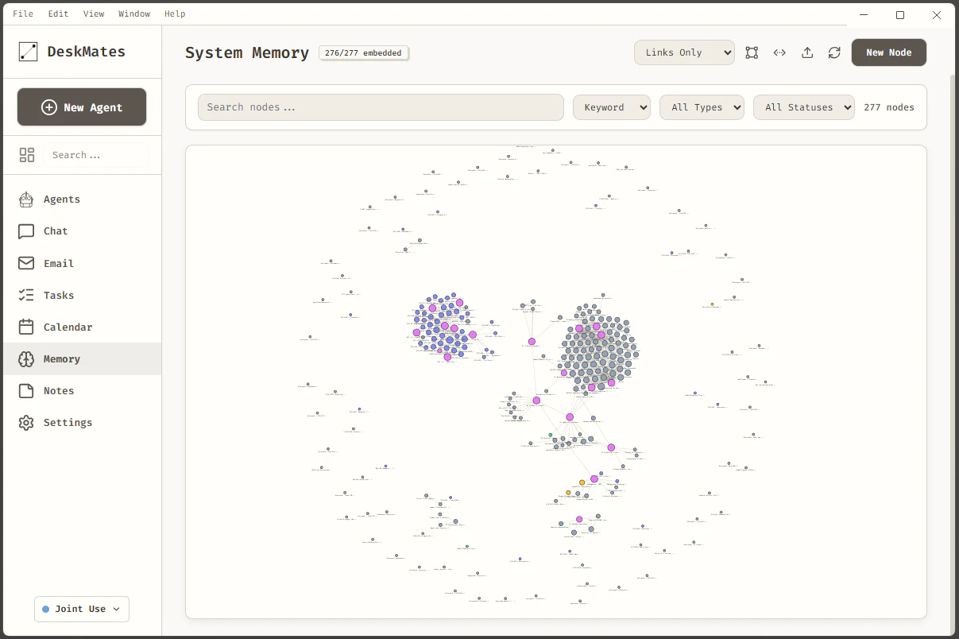
Task: Click the sidebar Search field
Action: 96,155
